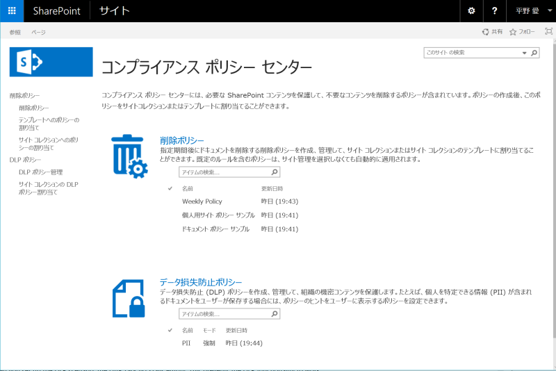Click the 共有 share button
The width and height of the screenshot is (556, 371).
492,32
